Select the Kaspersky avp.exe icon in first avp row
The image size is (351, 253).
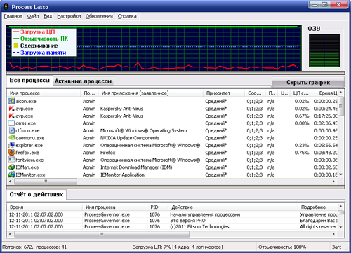[11, 109]
